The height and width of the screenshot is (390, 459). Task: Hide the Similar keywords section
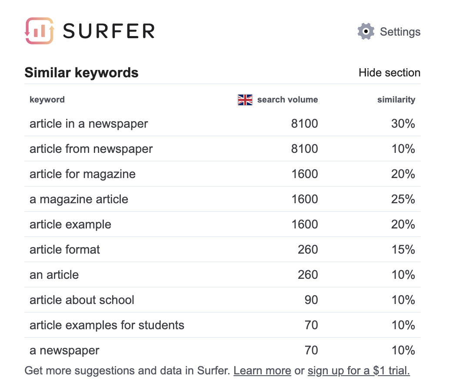[389, 73]
